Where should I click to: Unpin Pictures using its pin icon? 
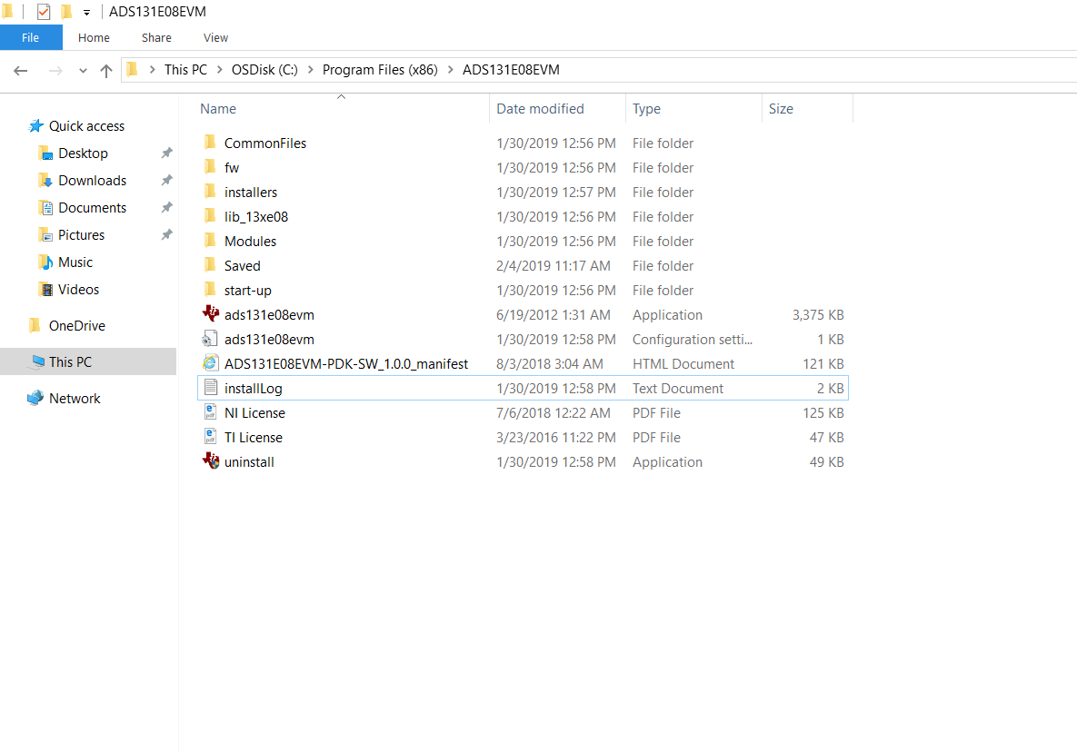click(166, 234)
